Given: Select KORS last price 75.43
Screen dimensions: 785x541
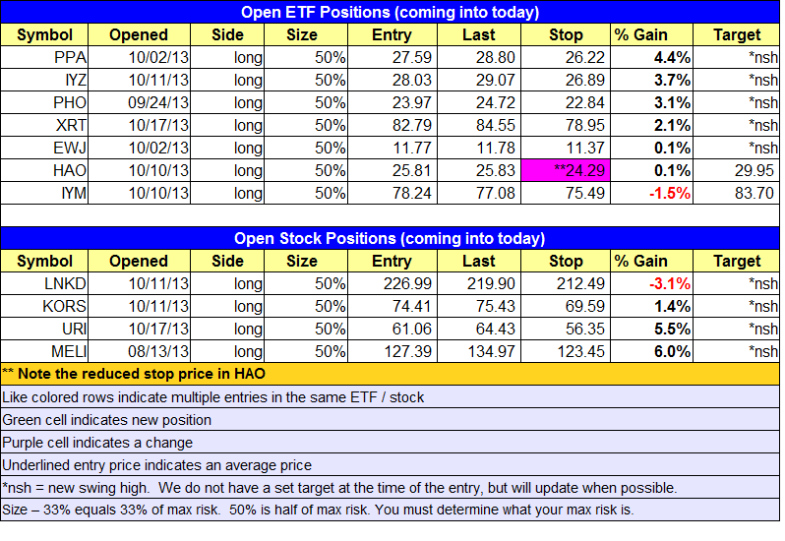Looking at the screenshot, I should (x=479, y=306).
